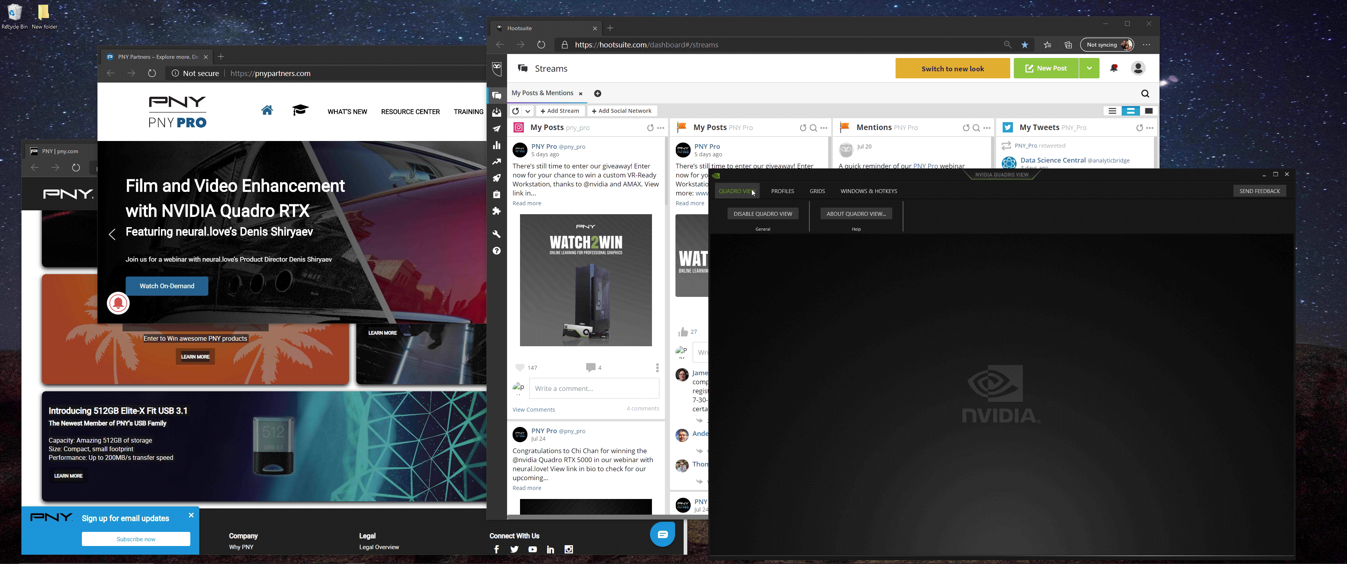Search within My Posts PNY Pro stream
Viewport: 1347px width, 564px height.
click(x=813, y=128)
